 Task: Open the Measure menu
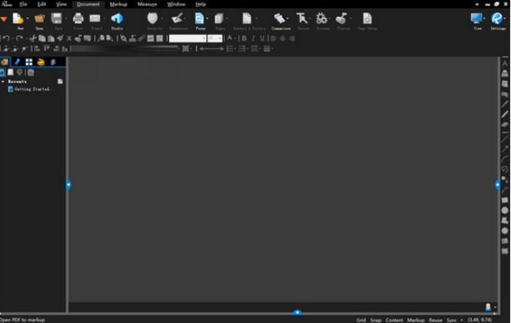click(147, 4)
